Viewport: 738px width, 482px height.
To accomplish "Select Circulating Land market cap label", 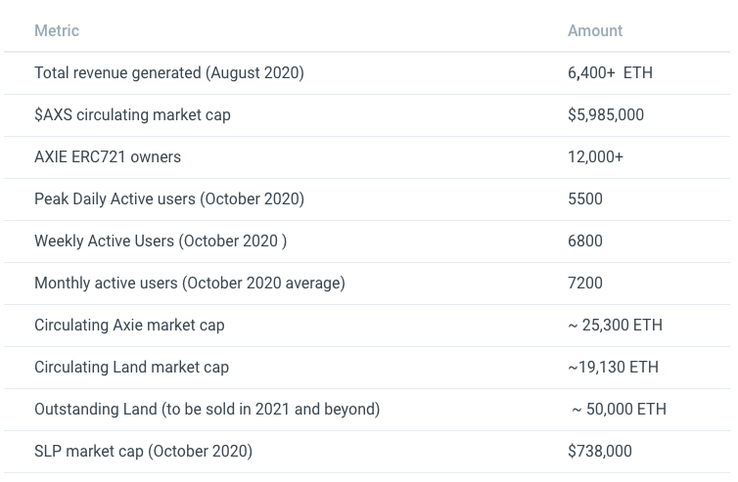I will point(131,368).
